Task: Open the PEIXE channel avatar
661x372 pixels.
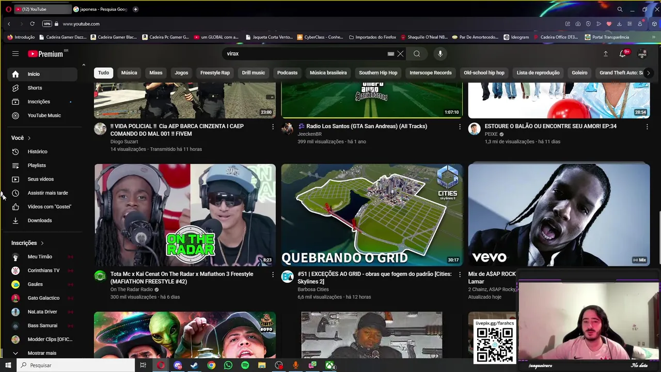Action: point(474,129)
